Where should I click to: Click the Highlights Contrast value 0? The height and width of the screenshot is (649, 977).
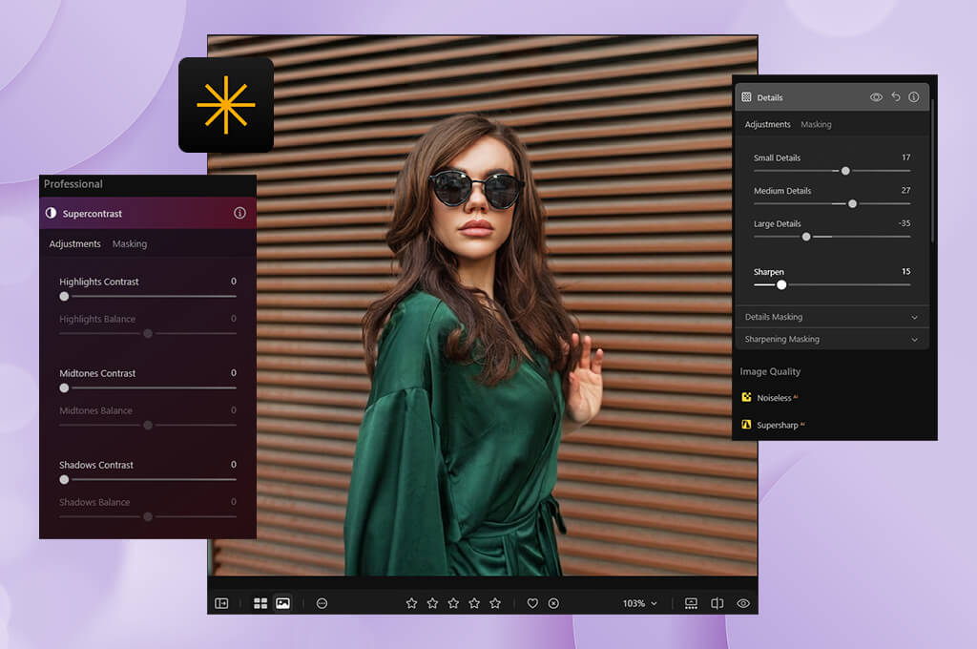point(234,282)
